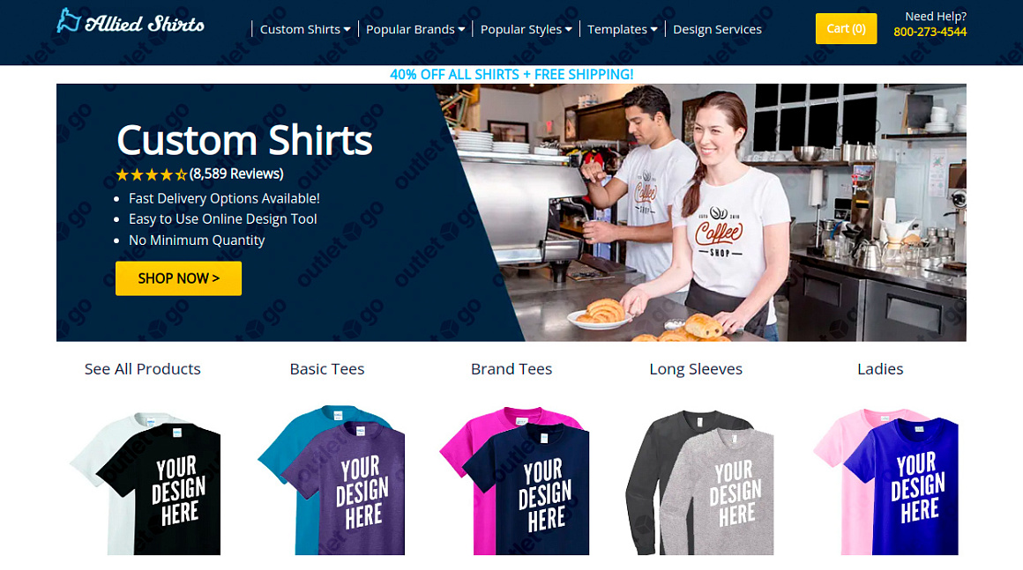Expand the Popular Brands dropdown

415,29
